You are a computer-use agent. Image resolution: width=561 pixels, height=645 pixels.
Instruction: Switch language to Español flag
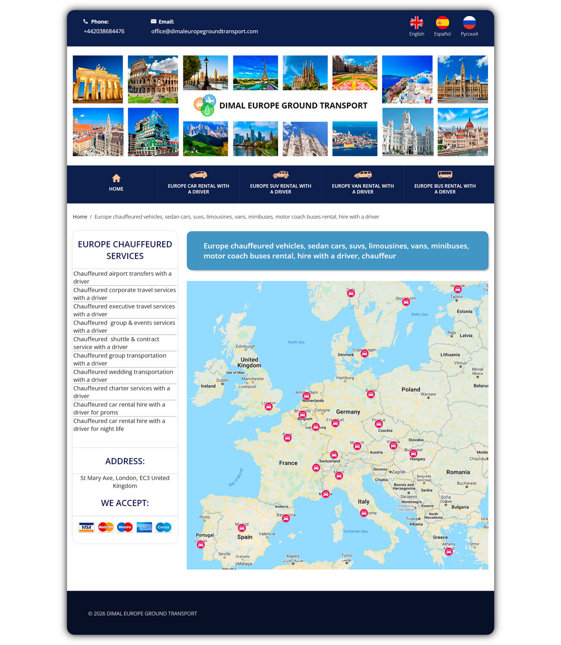[442, 22]
